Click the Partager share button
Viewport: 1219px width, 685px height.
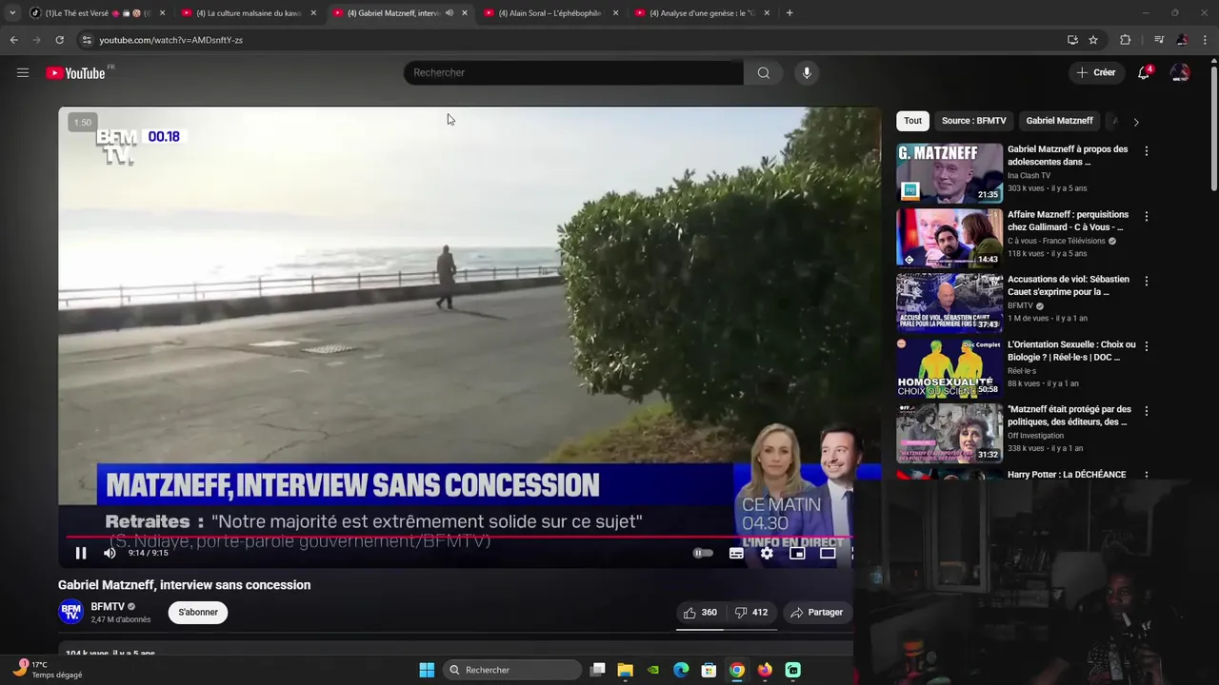816,613
